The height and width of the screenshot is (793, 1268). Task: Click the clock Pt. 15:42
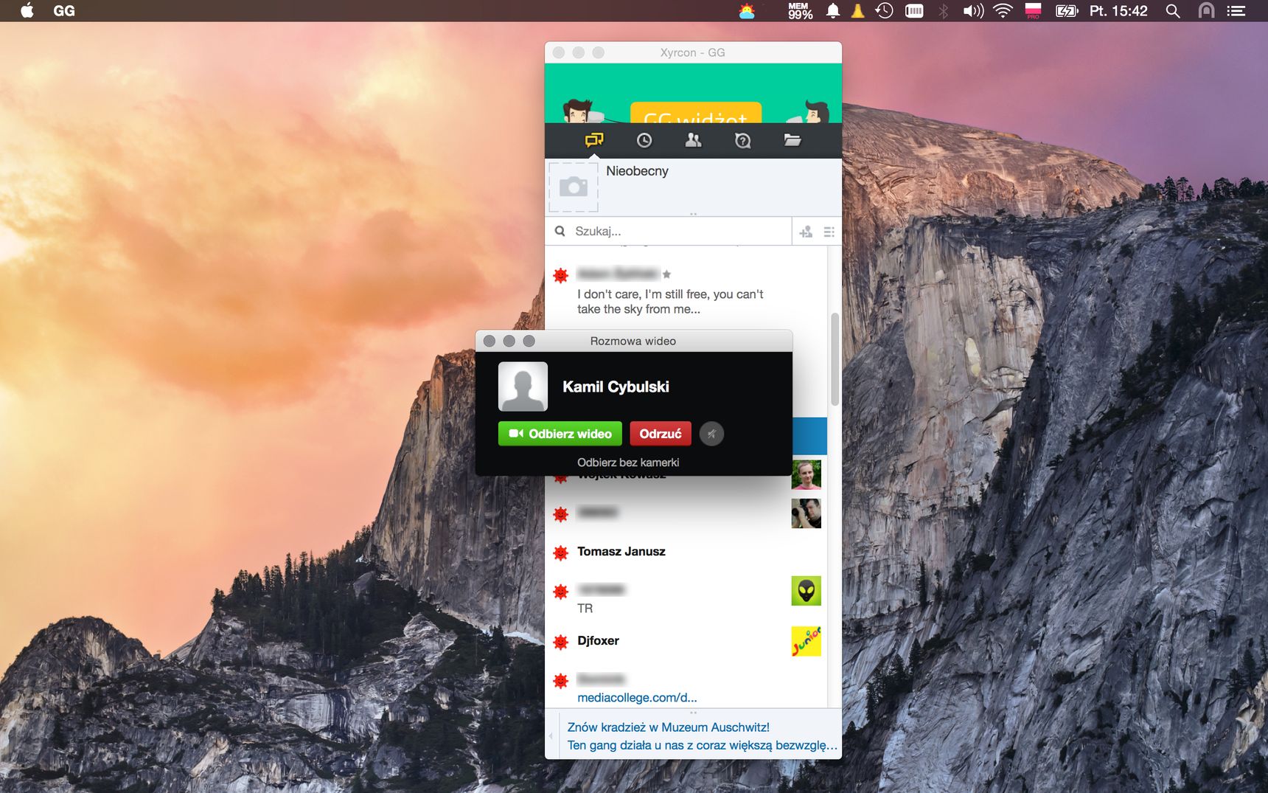(x=1118, y=11)
